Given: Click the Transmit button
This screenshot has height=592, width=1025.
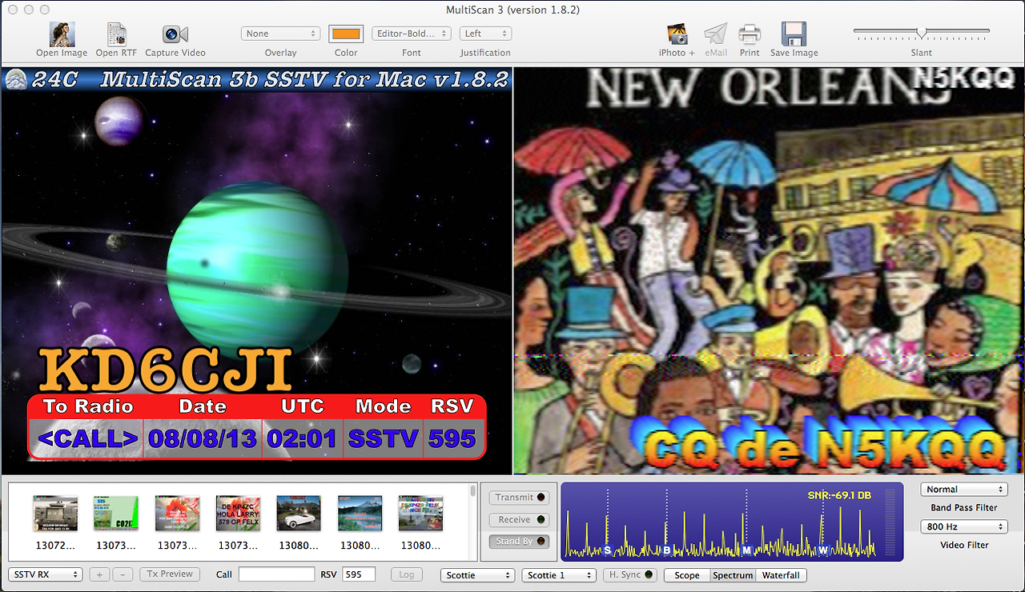Looking at the screenshot, I should point(519,497).
